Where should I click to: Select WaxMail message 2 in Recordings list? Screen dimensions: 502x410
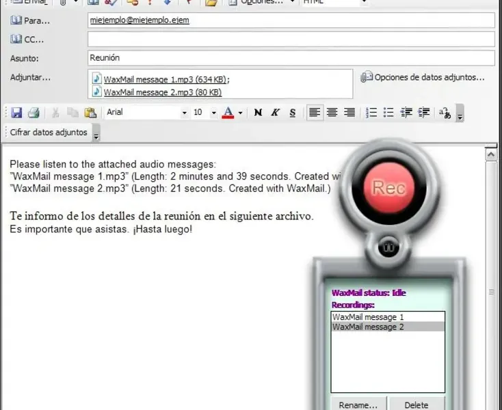[388, 327]
